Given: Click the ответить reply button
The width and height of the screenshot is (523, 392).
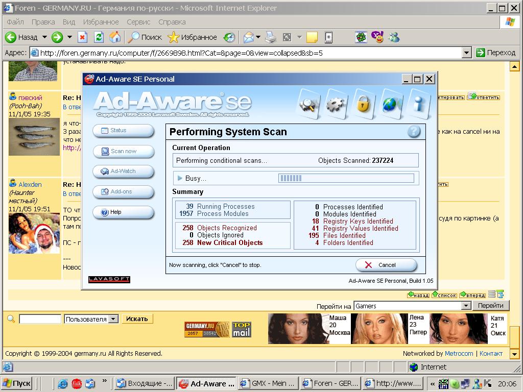Looking at the screenshot, I should 483,96.
